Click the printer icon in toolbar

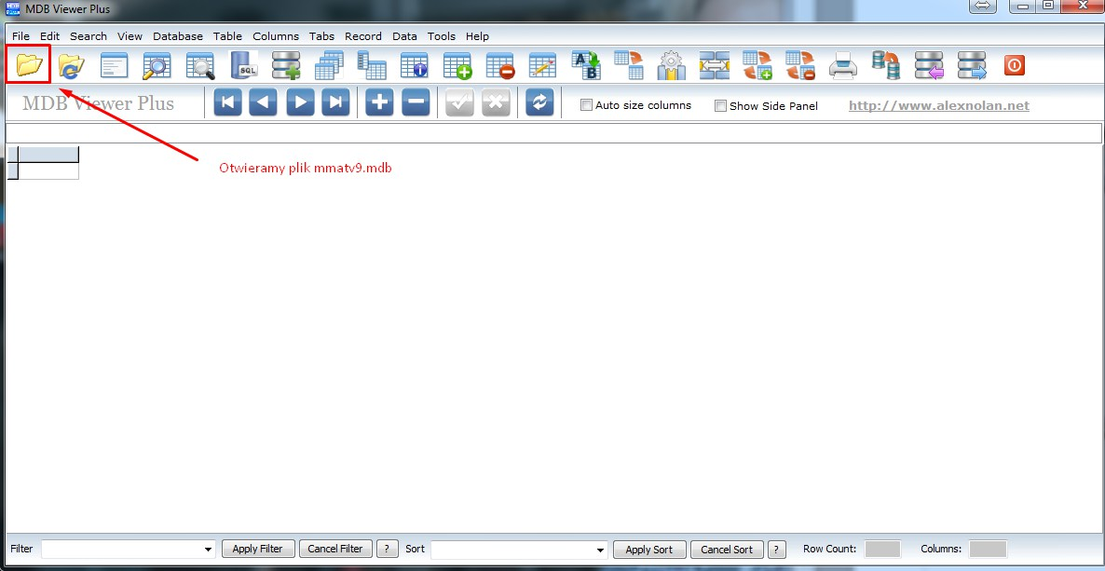[x=842, y=66]
